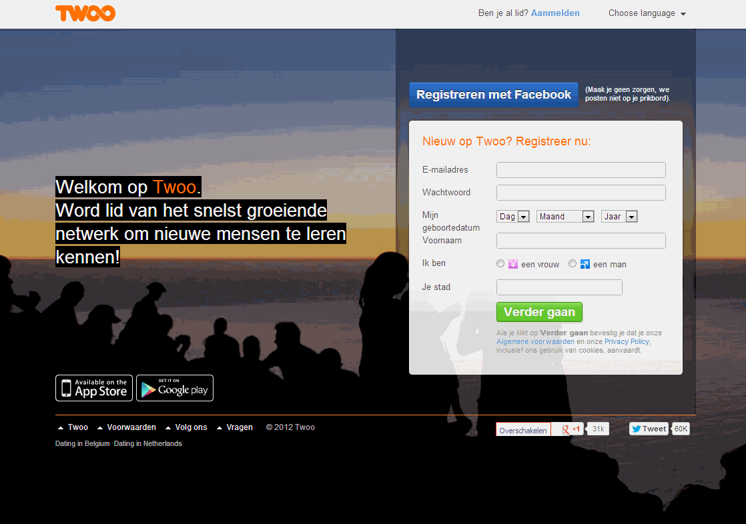Open the Maand birth month dropdown
Screen dimensions: 746x524
pyautogui.click(x=565, y=217)
